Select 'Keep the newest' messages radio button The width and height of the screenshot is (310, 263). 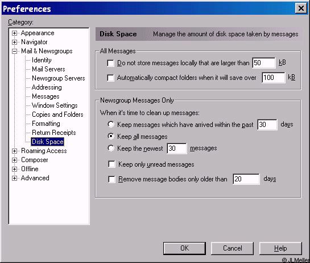pos(111,148)
